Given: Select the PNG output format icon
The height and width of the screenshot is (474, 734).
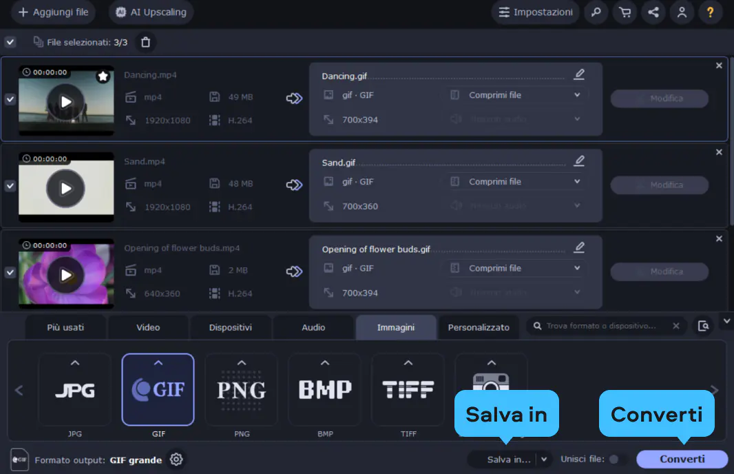Looking at the screenshot, I should point(241,389).
